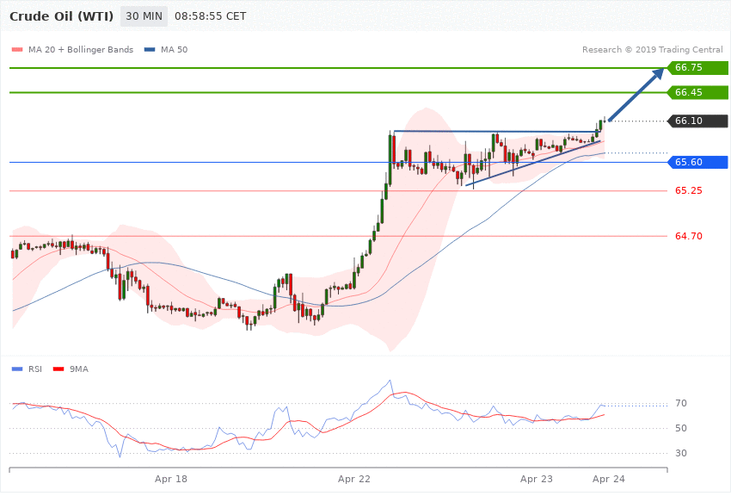Select the 66.75 green price tag
This screenshot has height=496, width=731.
(x=698, y=68)
